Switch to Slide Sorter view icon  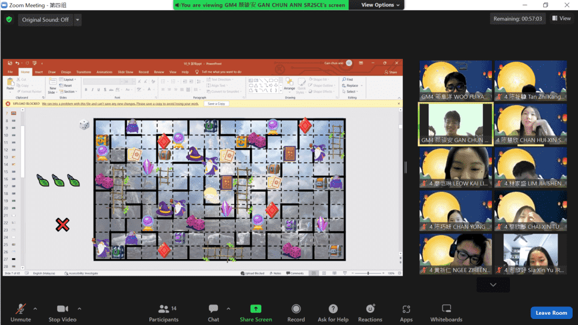tap(324, 273)
